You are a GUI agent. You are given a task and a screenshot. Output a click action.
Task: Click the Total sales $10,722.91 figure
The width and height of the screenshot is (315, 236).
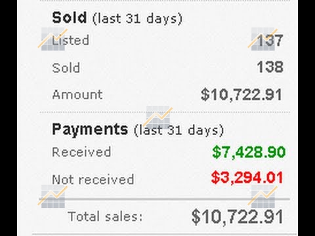pos(238,217)
